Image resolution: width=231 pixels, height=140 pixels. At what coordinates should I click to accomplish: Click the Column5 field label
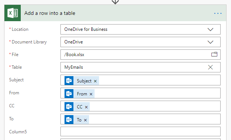pyautogui.click(x=18, y=132)
